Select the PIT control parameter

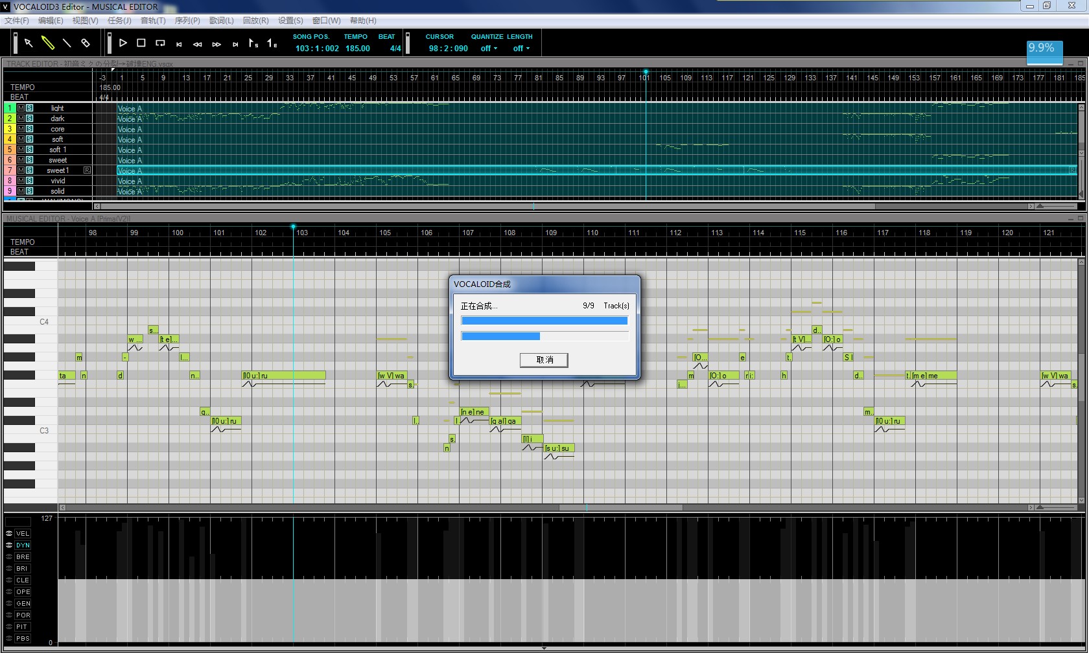(x=23, y=627)
